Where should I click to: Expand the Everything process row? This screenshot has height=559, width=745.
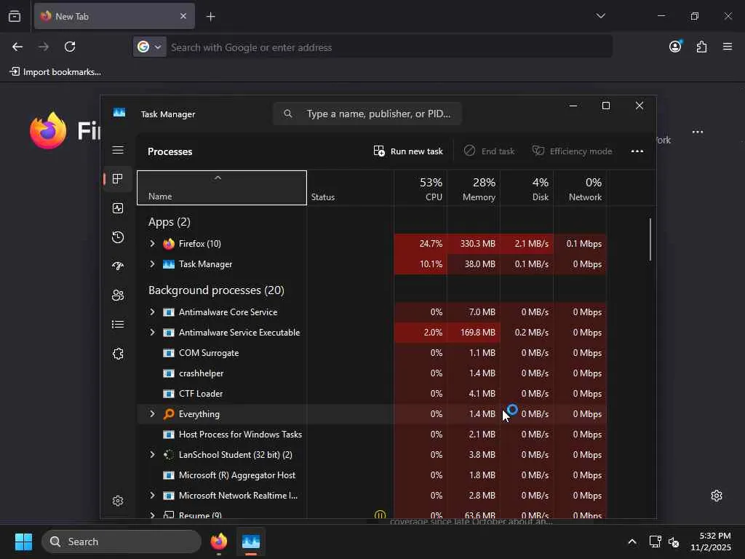tap(152, 414)
